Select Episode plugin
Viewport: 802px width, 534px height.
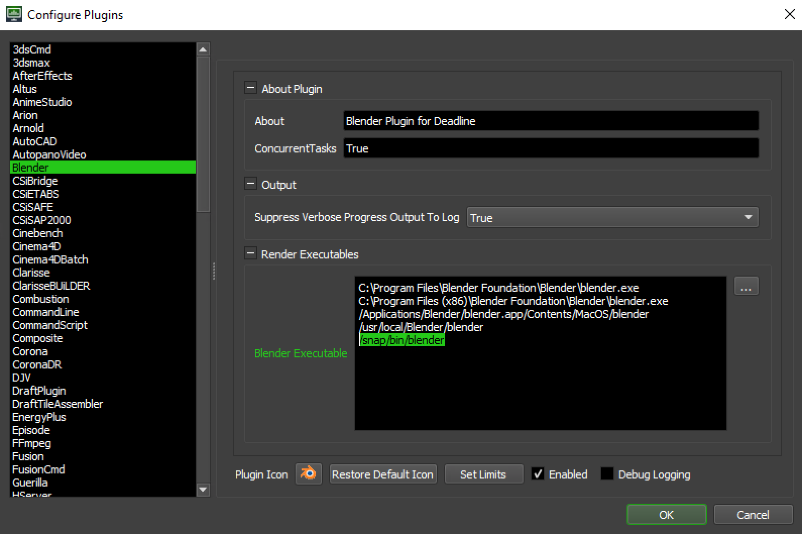coord(103,430)
